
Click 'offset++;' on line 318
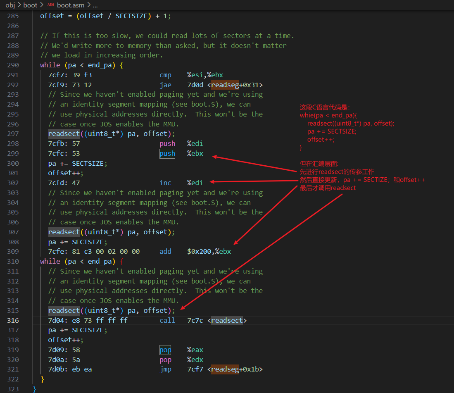[x=66, y=340]
